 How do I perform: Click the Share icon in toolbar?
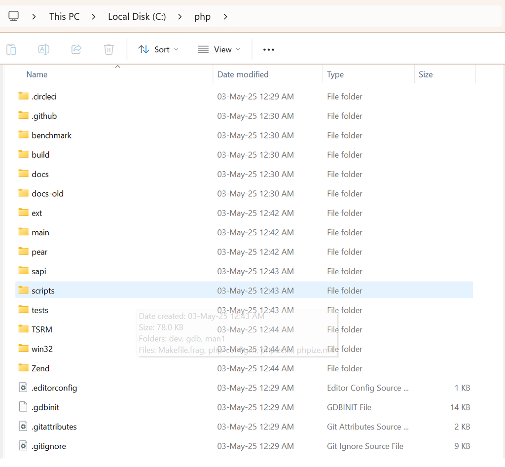click(x=76, y=49)
